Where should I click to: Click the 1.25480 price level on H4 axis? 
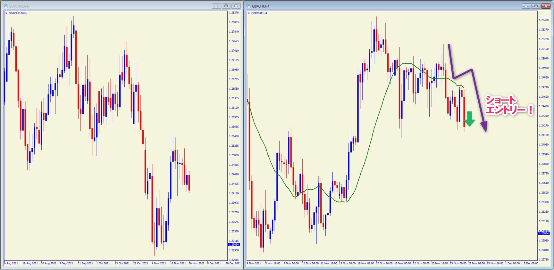544,20
